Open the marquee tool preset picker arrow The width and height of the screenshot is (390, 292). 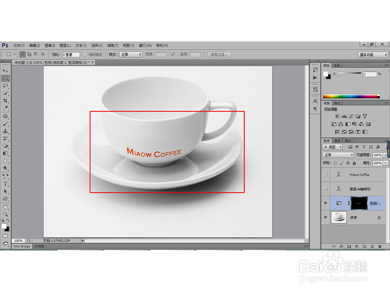pos(15,55)
